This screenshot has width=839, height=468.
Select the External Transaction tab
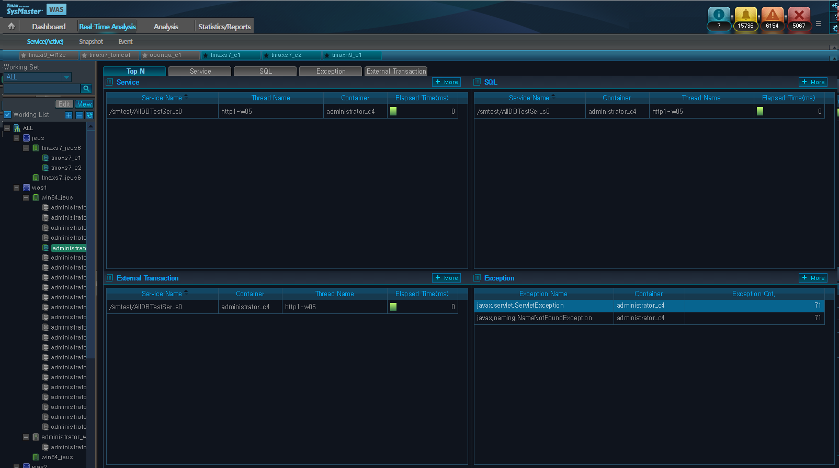(396, 71)
